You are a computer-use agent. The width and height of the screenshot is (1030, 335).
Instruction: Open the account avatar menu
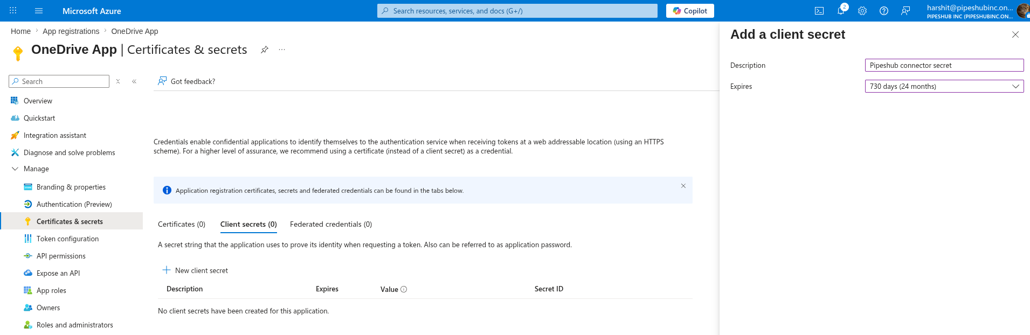[x=1023, y=11]
